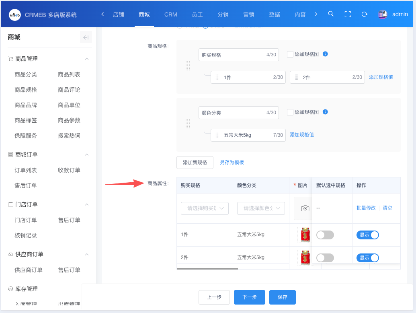
Task: Open the 请选择颜色分类 dropdown
Action: click(x=261, y=208)
